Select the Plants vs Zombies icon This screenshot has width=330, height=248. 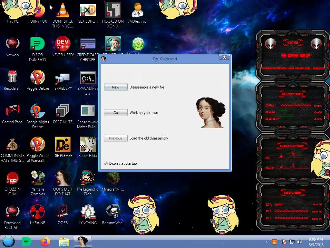coord(38,183)
